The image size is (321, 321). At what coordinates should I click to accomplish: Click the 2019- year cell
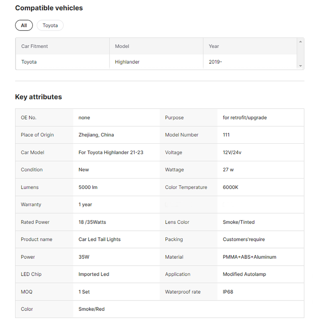click(215, 62)
